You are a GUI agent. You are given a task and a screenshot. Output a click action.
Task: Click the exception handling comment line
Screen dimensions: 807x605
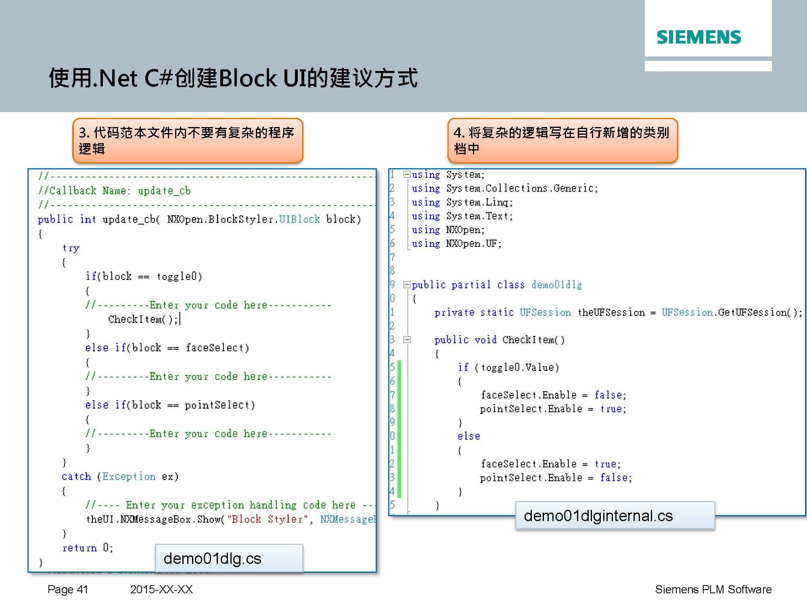point(231,505)
